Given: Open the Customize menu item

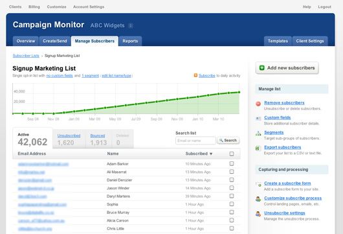Looking at the screenshot, I should (x=56, y=6).
